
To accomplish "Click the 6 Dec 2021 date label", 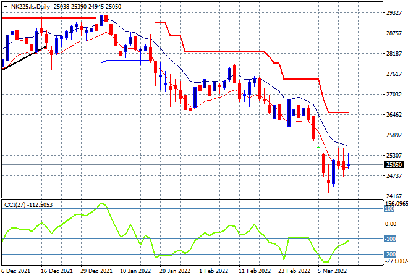I will pos(16,271).
